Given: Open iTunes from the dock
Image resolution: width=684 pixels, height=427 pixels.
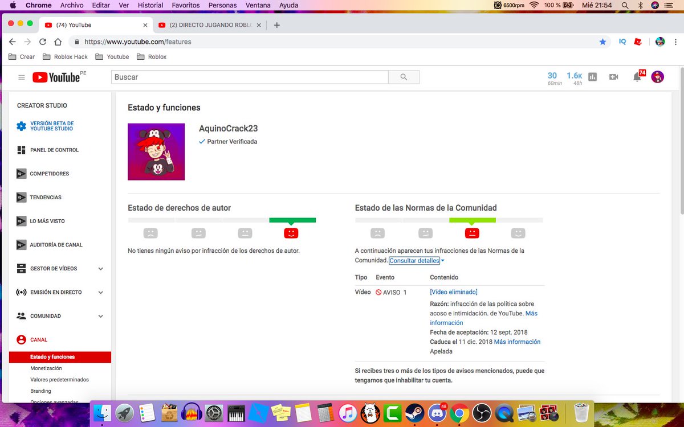Looking at the screenshot, I should [348, 413].
